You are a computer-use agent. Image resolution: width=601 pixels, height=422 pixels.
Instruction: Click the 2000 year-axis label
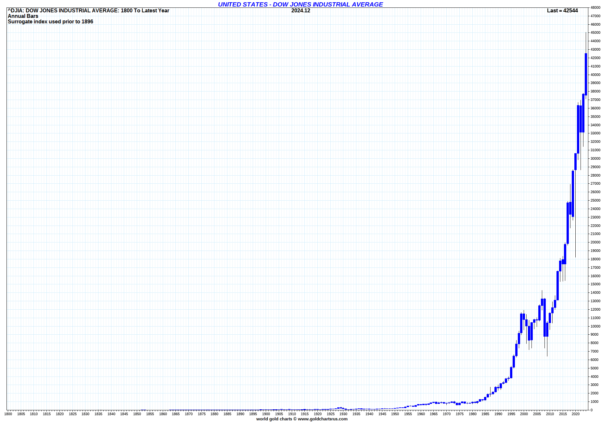pos(524,414)
